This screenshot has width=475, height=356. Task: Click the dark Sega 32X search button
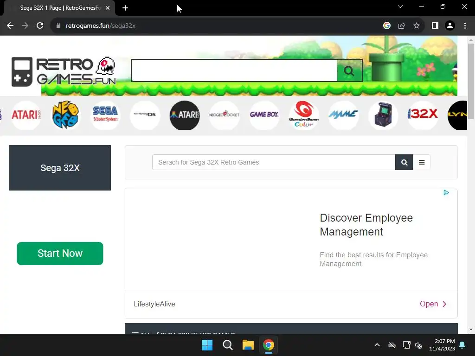[x=404, y=162]
